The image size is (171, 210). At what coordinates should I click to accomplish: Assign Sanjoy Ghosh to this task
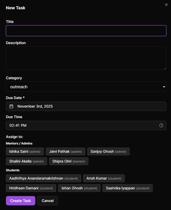pos(108,151)
